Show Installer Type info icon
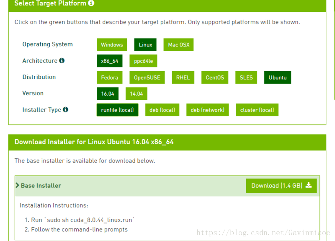This screenshot has width=335, height=241. pos(65,109)
